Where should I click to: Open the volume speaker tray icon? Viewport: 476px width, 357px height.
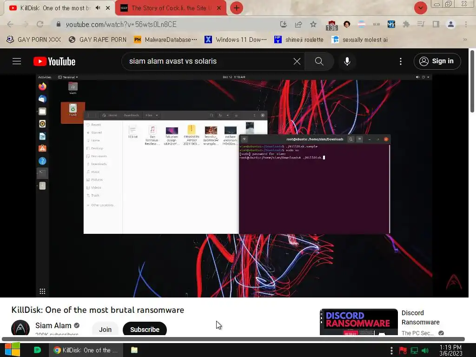(425, 350)
